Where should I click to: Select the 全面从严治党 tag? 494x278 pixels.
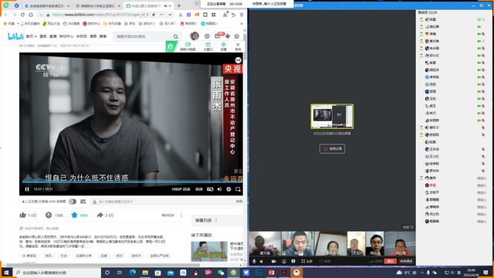click(x=160, y=256)
